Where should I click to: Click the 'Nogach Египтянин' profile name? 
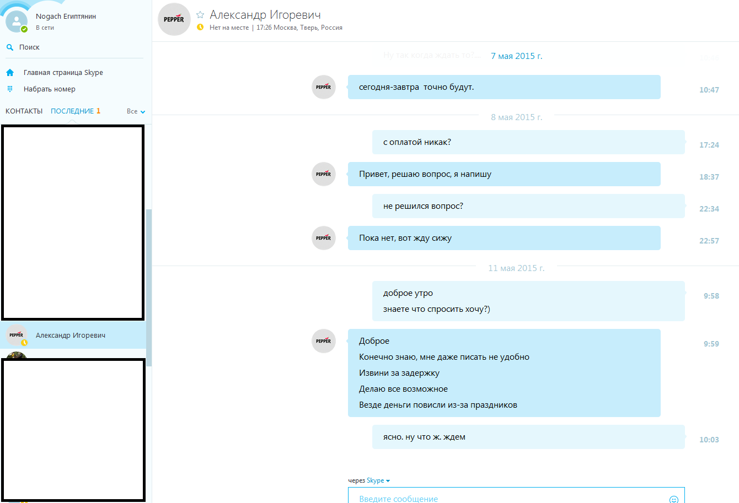tap(66, 17)
